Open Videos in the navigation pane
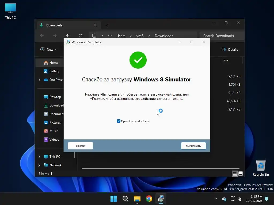Viewport: 274px width, 205px height. pos(51,139)
